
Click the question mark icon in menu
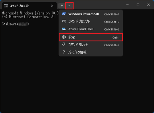click(64, 52)
